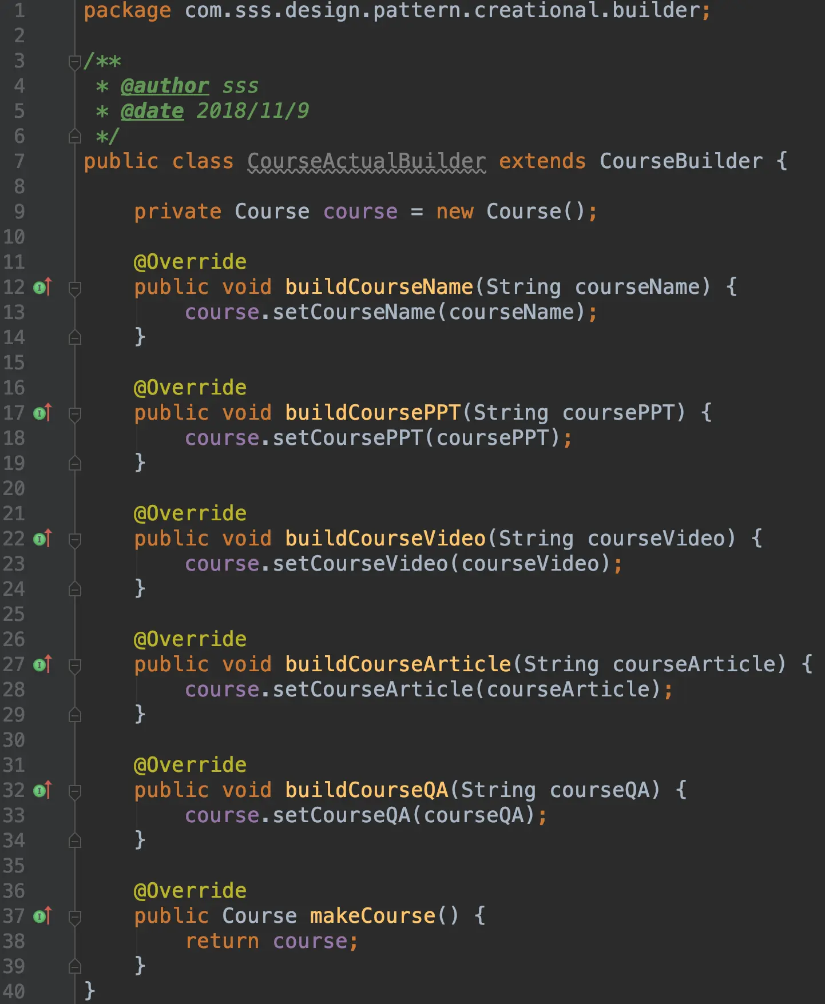825x1004 pixels.
Task: Collapse the Javadoc comment fold marker
Action: [x=74, y=62]
